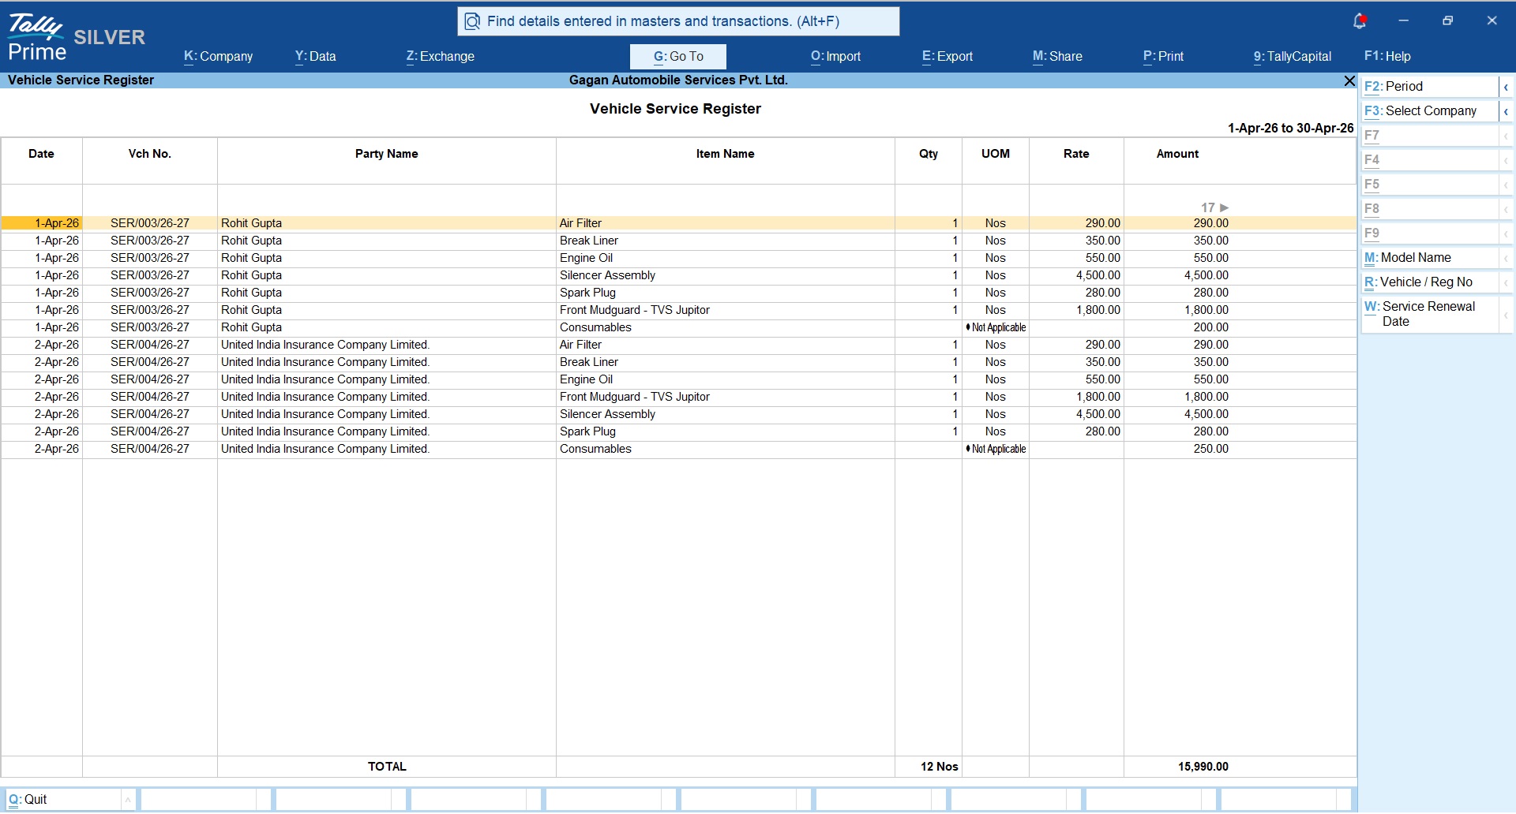Screen dimensions: 1516x814
Task: Click the 1-Apr-26 to 30-Apr-26 period text
Action: pos(1290,129)
